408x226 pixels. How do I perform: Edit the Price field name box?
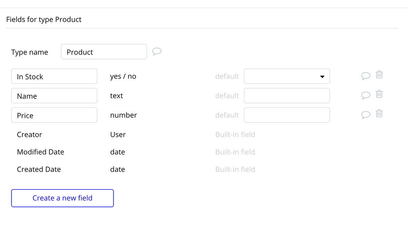coord(54,115)
